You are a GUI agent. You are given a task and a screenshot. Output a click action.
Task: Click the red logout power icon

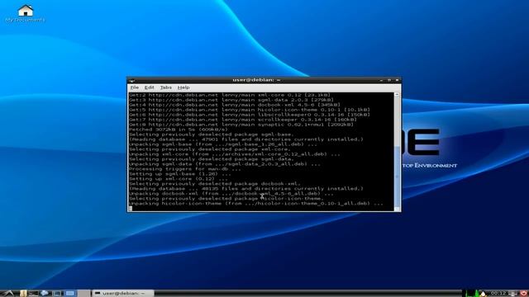tap(523, 294)
